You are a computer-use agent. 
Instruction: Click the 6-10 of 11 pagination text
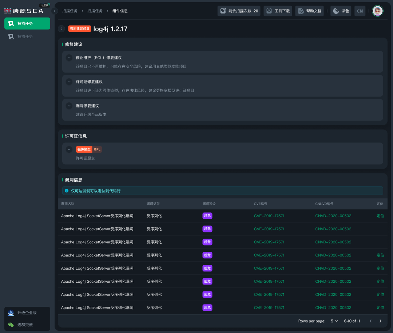click(x=352, y=321)
